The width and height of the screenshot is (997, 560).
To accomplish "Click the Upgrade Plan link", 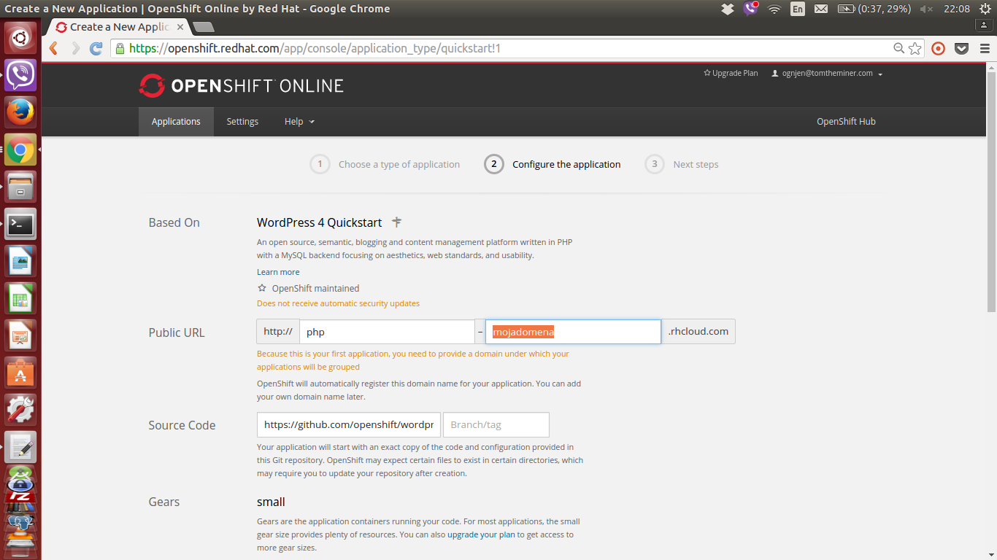I will click(731, 73).
